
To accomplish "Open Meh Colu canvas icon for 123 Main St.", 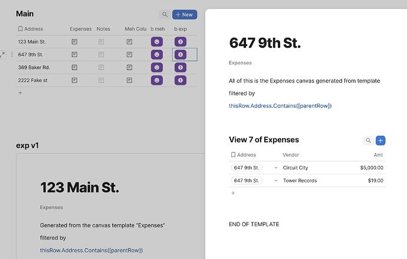I will [x=129, y=42].
